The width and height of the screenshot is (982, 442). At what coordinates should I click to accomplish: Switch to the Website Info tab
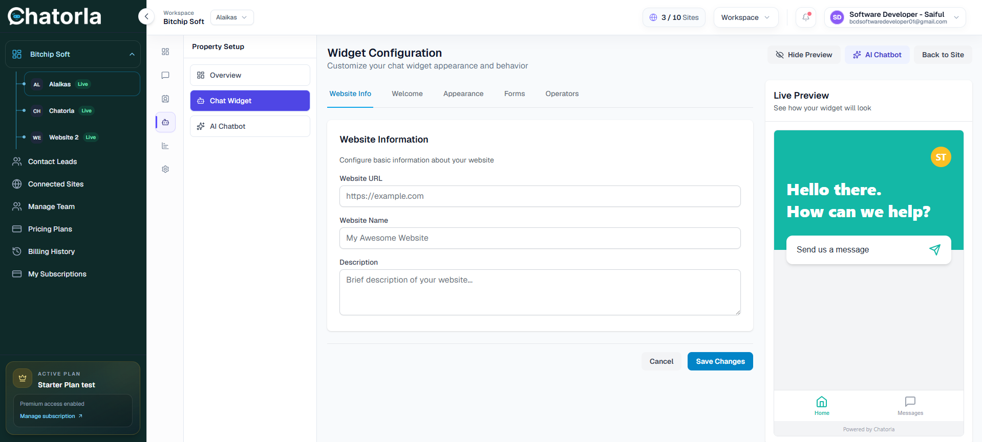[x=350, y=94]
